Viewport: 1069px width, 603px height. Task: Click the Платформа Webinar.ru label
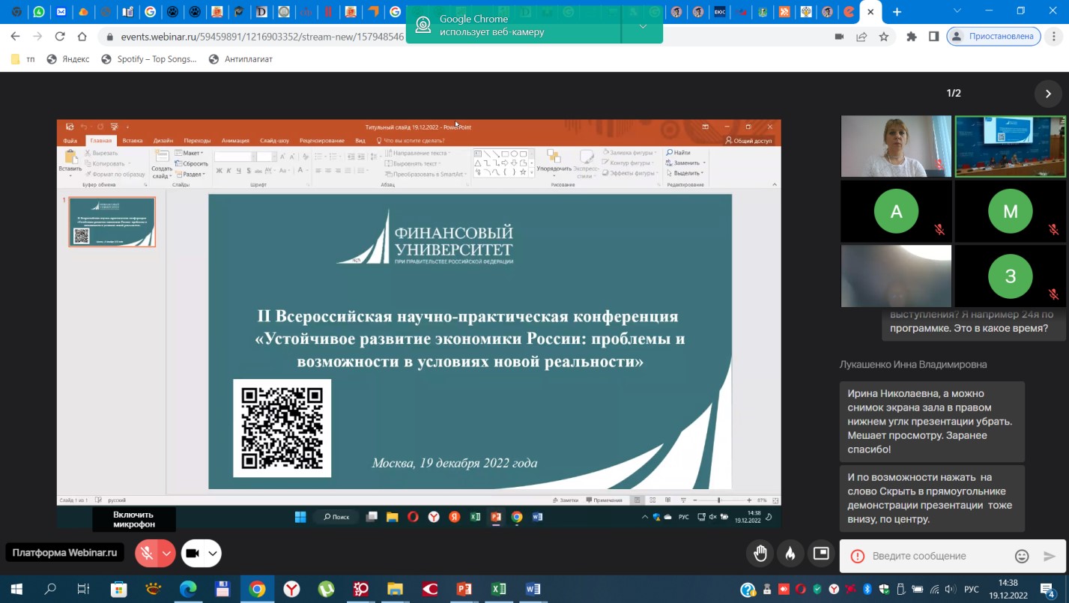click(65, 553)
